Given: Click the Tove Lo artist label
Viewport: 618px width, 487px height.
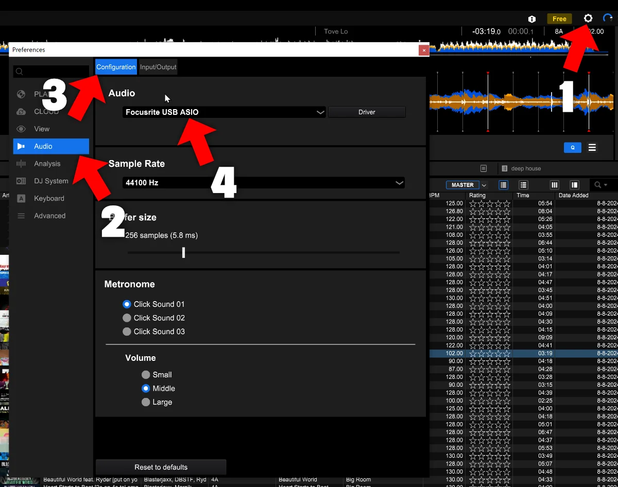Looking at the screenshot, I should (336, 31).
